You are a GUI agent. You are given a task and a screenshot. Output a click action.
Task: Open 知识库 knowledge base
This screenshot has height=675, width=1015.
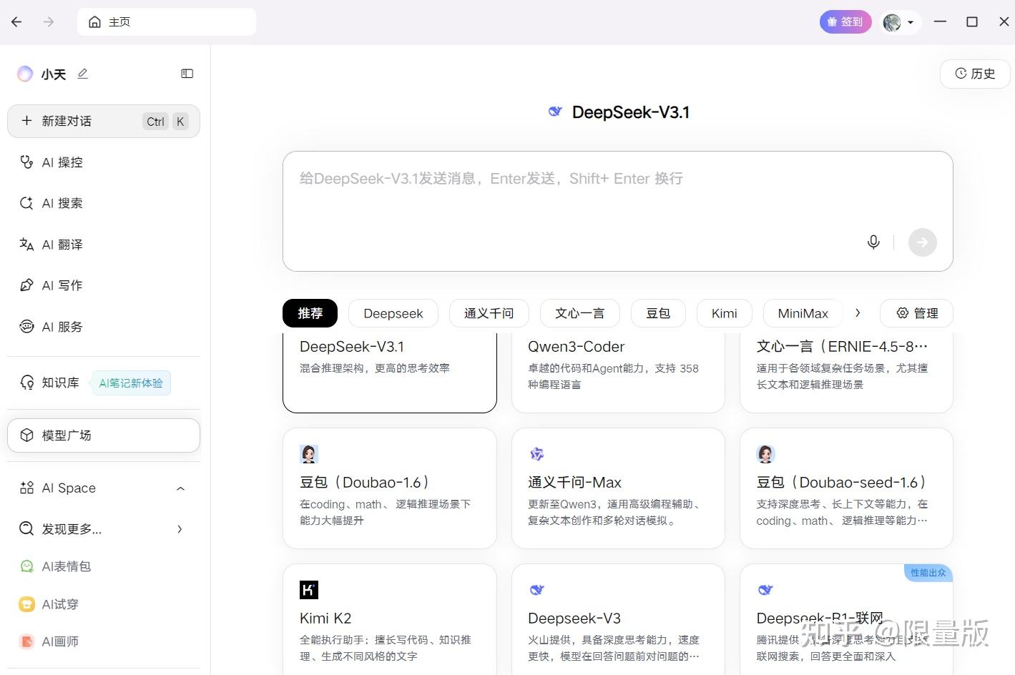tap(49, 383)
